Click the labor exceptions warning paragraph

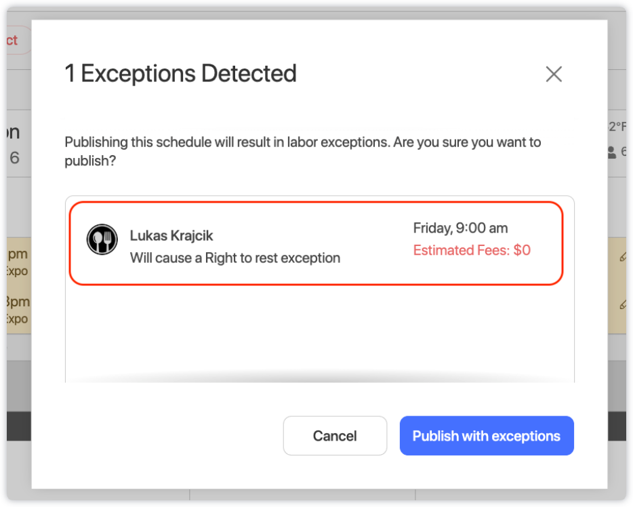tap(302, 150)
